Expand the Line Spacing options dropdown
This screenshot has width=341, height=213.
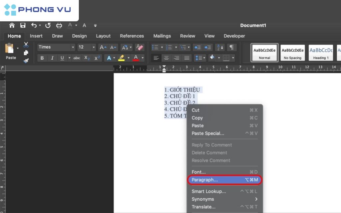pos(203,58)
